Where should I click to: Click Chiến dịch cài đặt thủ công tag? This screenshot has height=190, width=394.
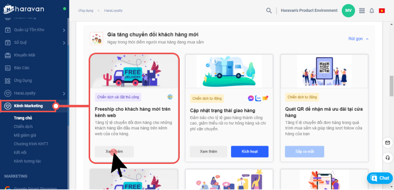118,97
